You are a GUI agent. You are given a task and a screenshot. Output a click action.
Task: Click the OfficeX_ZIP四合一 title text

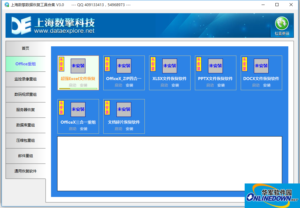(x=124, y=79)
